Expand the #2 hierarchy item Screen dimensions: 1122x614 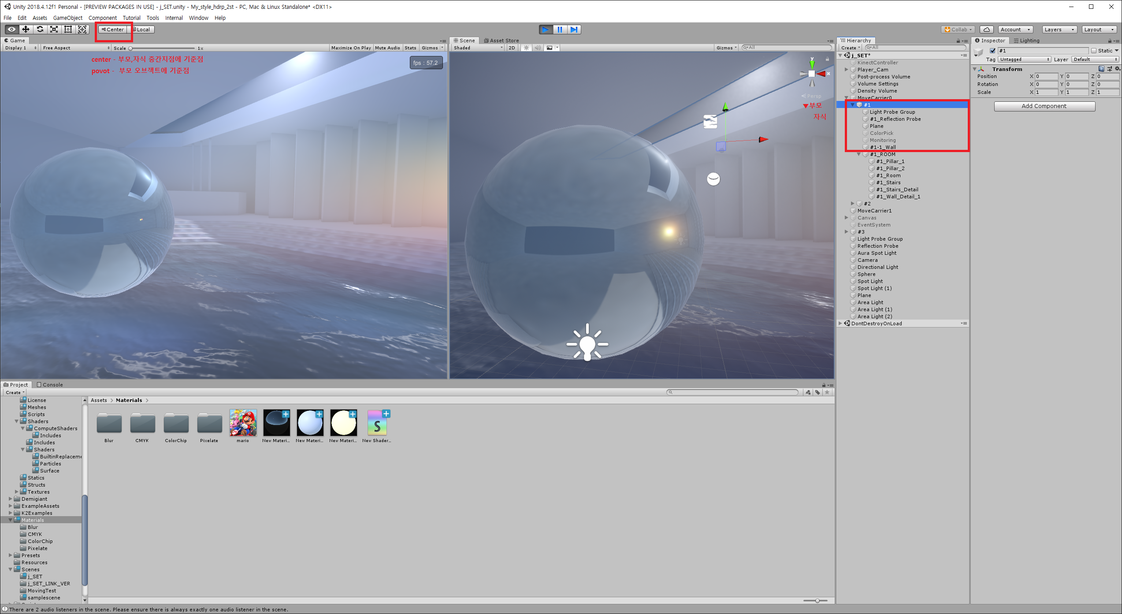853,204
